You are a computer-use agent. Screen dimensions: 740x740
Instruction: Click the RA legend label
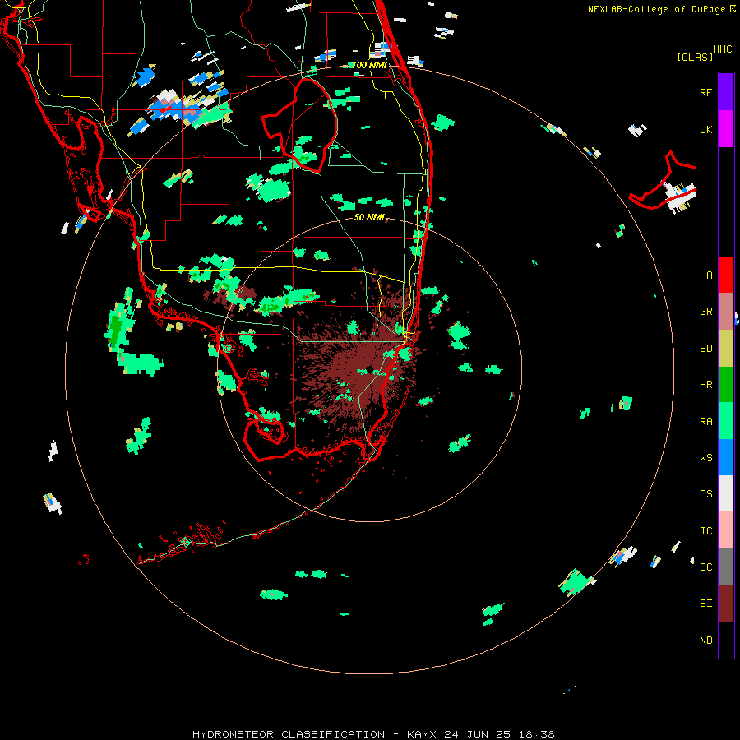[705, 421]
